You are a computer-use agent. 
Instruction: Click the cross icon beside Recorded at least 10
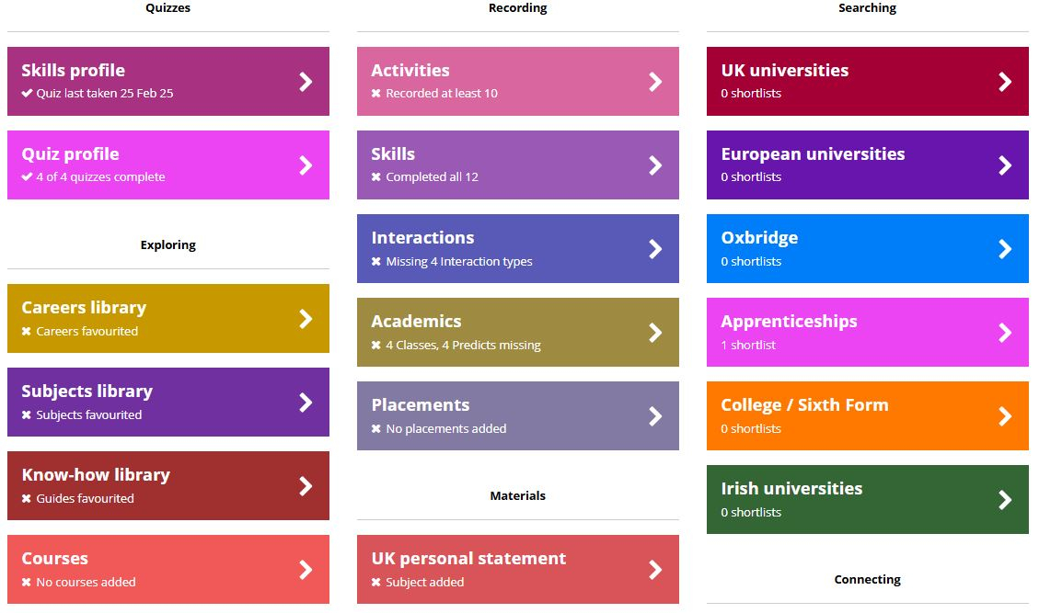click(376, 94)
